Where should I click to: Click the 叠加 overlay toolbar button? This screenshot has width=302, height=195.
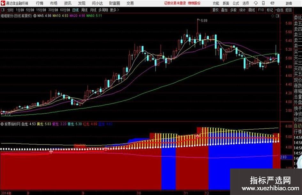click(x=224, y=10)
